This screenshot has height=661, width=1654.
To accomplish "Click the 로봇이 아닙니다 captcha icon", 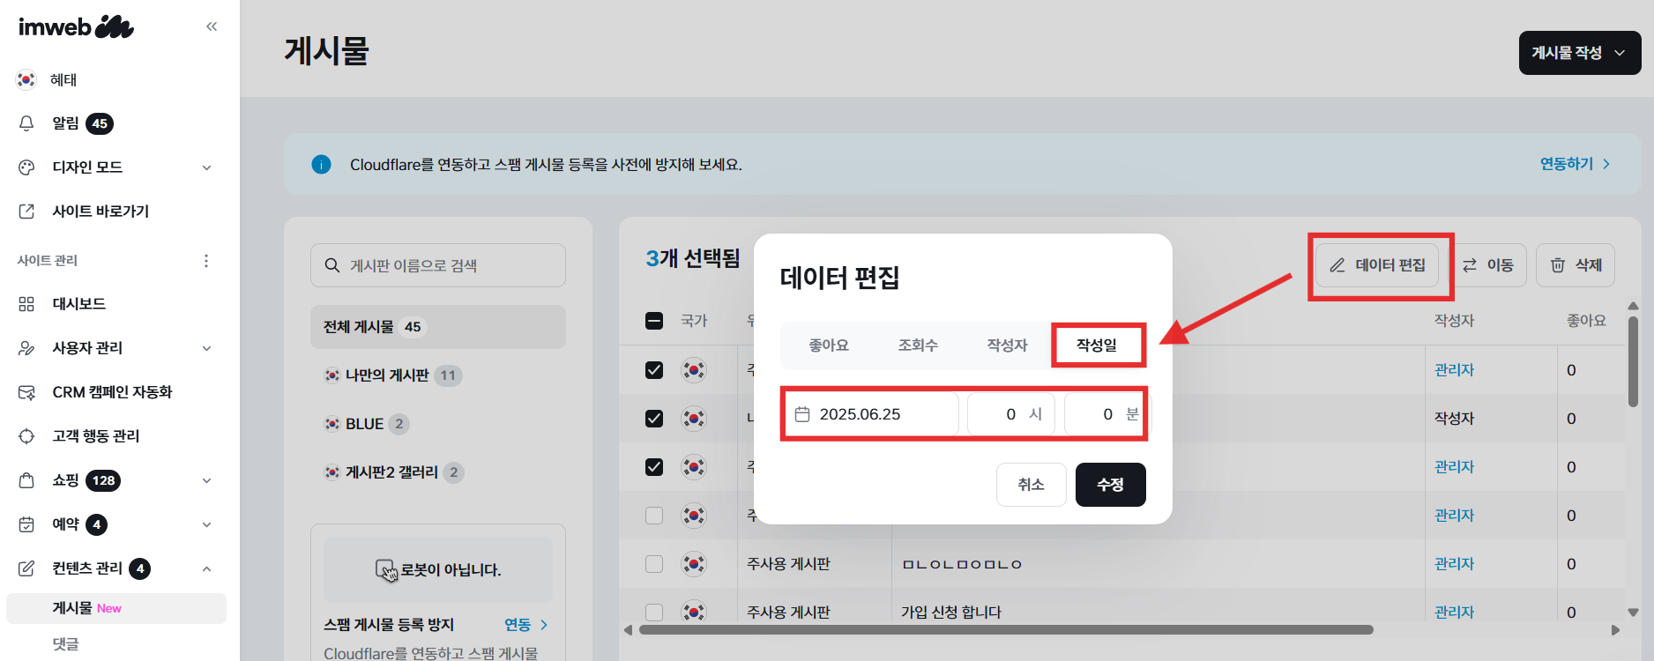I will [x=386, y=570].
